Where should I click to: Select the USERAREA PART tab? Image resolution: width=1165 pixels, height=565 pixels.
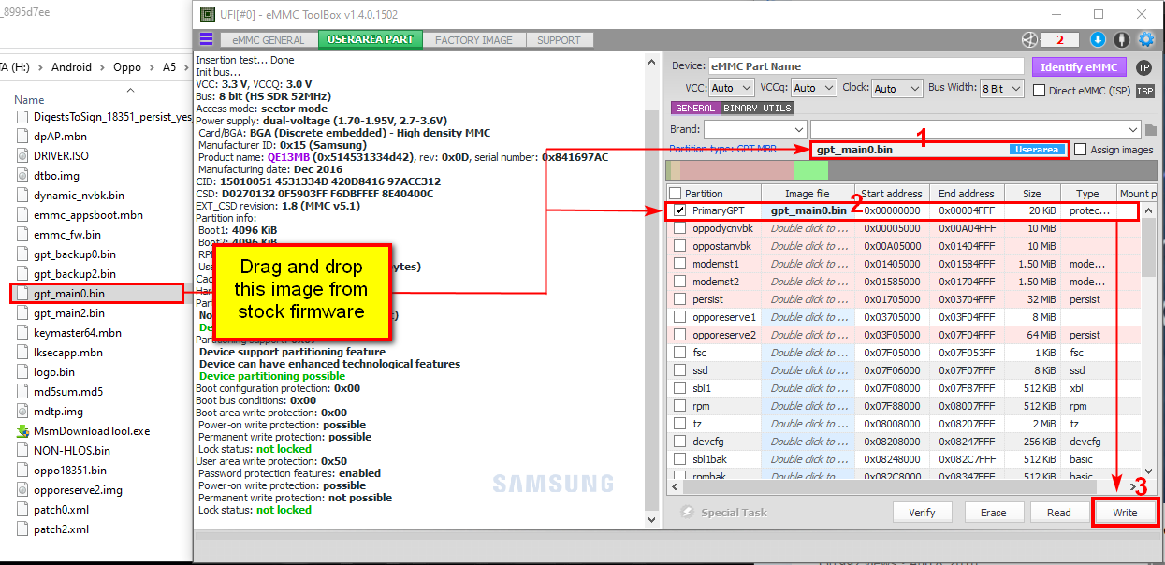coord(370,39)
